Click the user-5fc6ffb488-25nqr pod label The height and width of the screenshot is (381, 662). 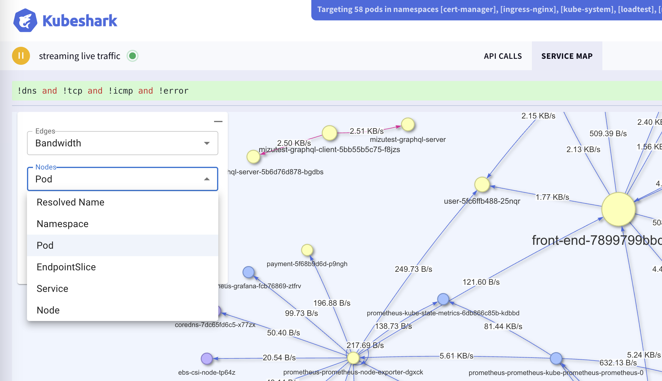[x=482, y=201]
